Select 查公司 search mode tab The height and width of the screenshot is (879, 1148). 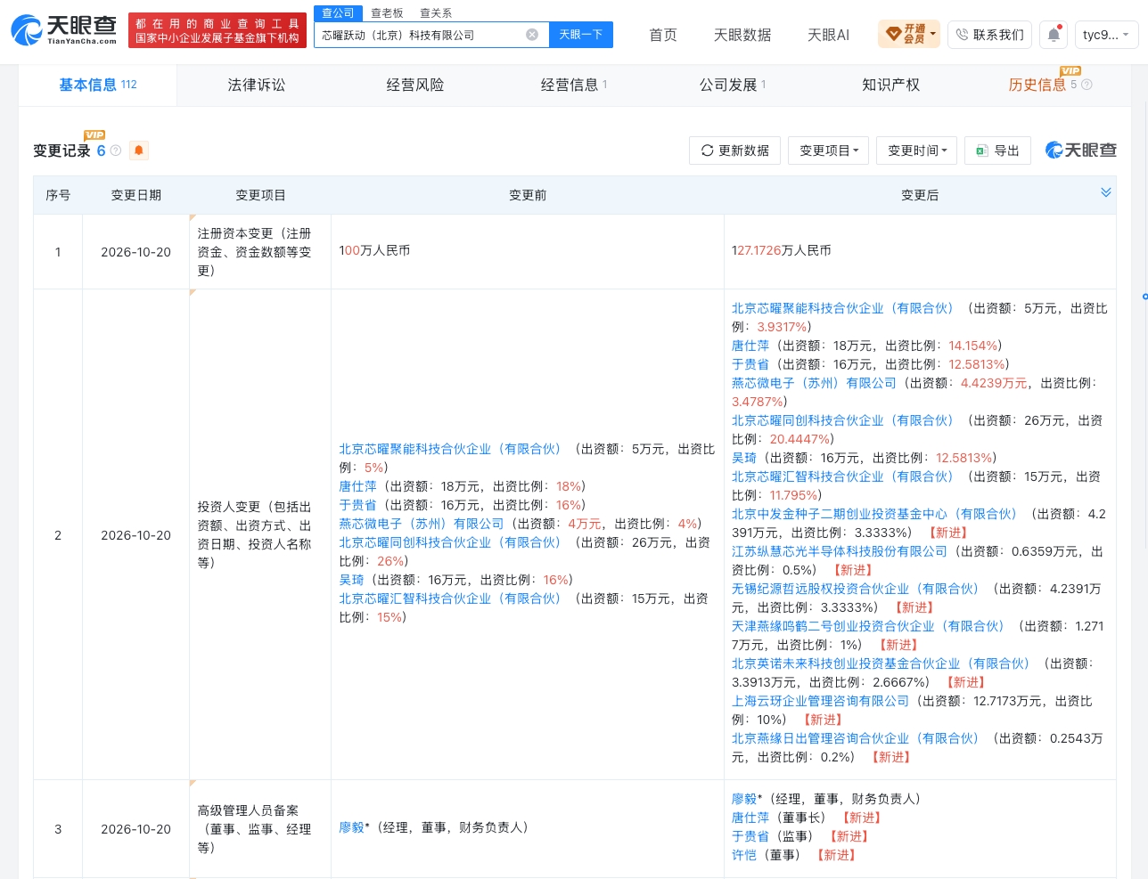[338, 13]
